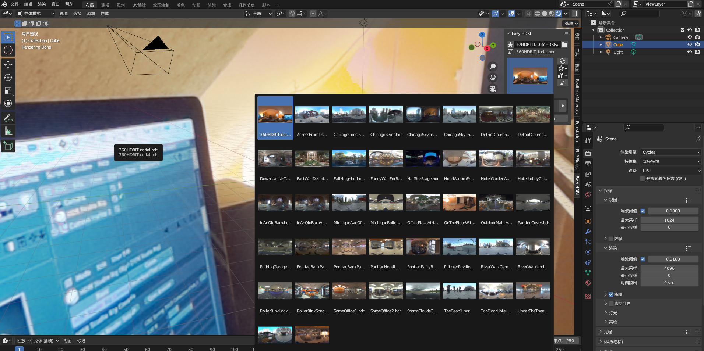The width and height of the screenshot is (704, 351).
Task: Select the Measure ruler tool
Action: (x=8, y=131)
